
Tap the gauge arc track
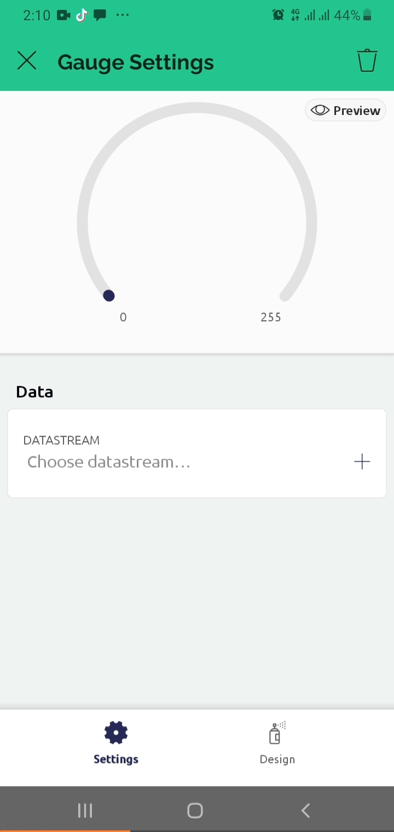[x=197, y=108]
